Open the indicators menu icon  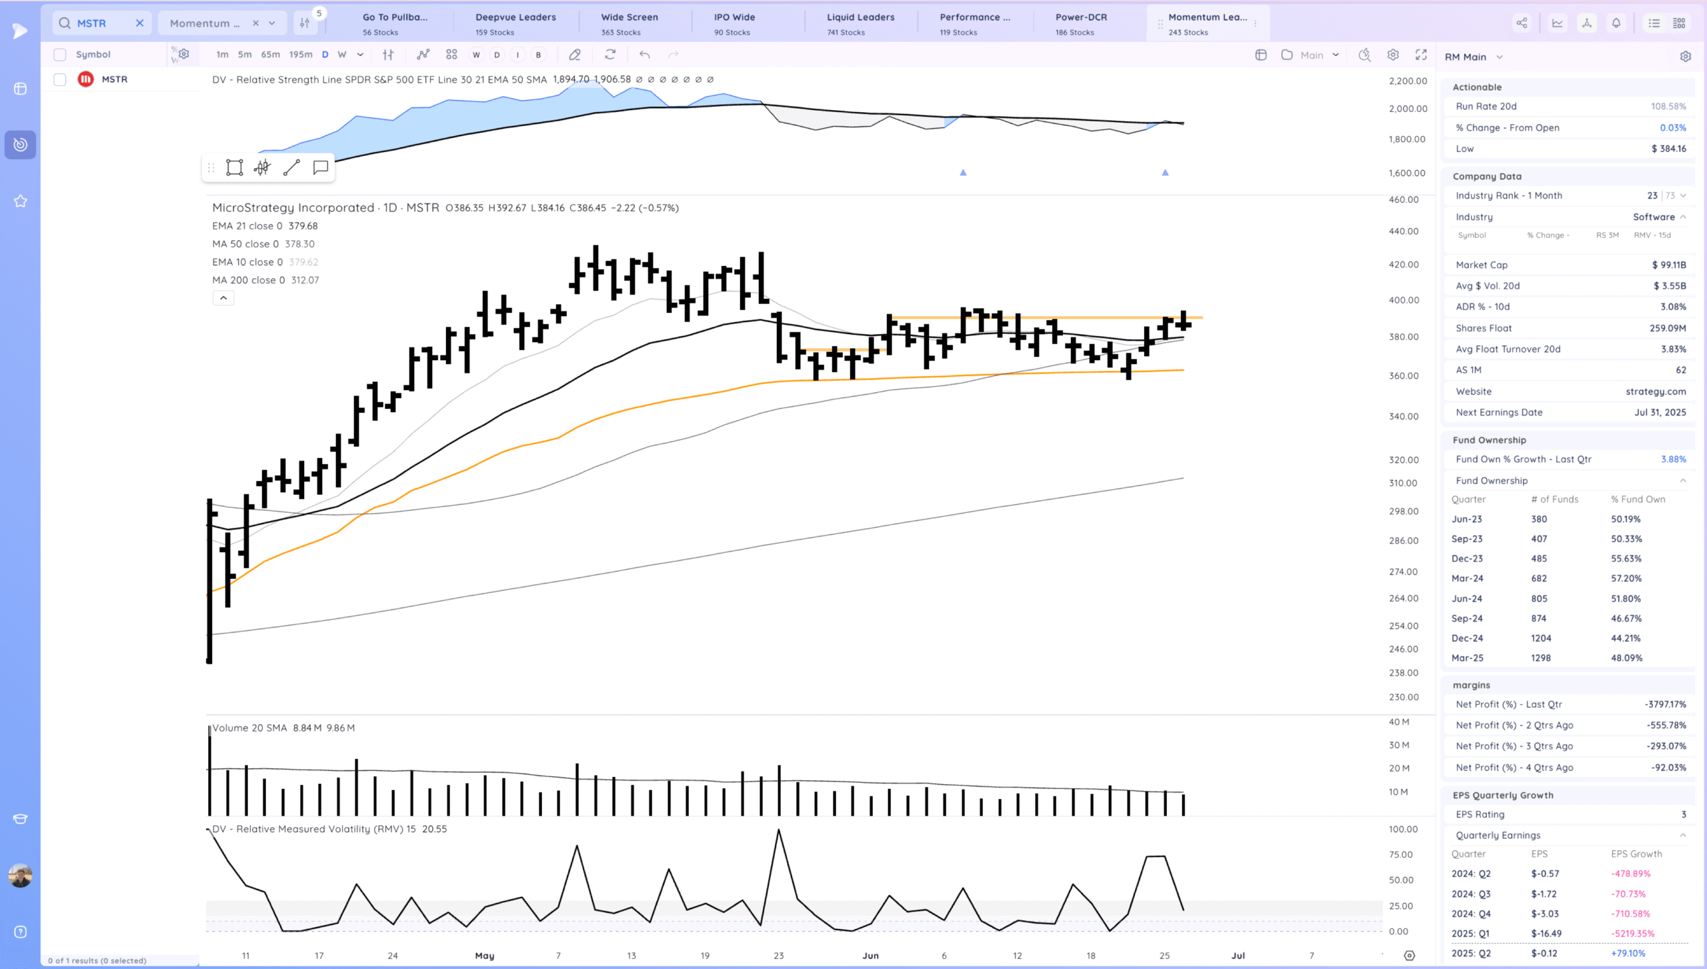423,55
